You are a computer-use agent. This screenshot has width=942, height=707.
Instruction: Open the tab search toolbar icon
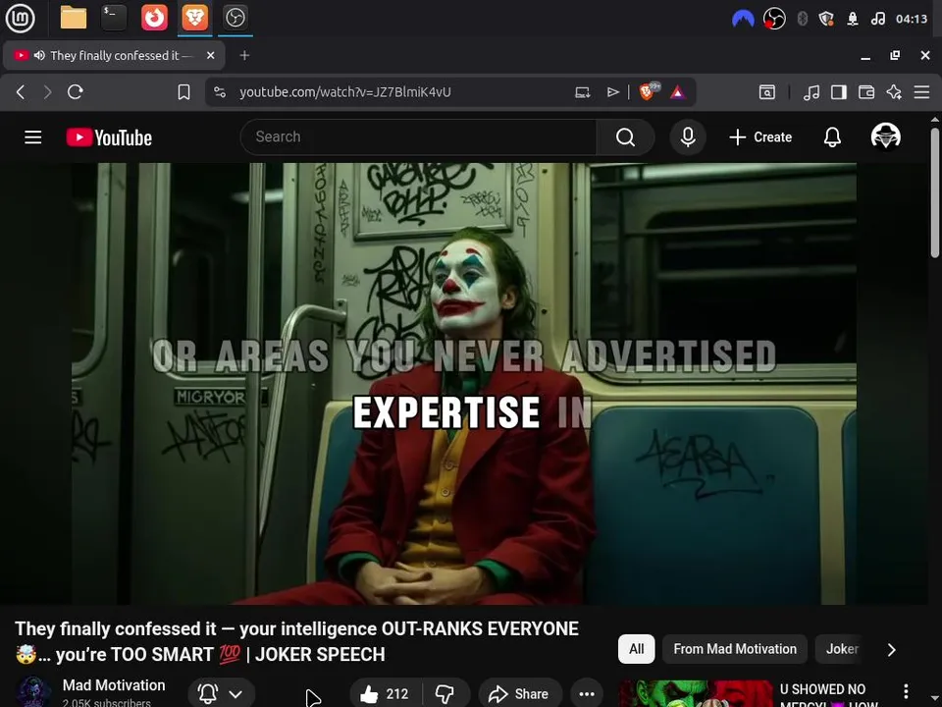(766, 92)
